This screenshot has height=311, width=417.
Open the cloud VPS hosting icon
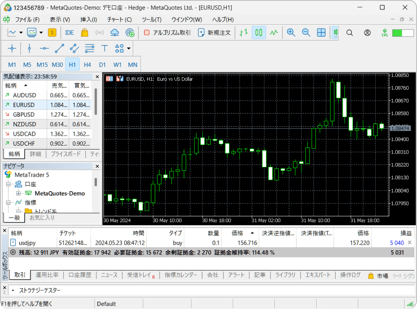114,33
